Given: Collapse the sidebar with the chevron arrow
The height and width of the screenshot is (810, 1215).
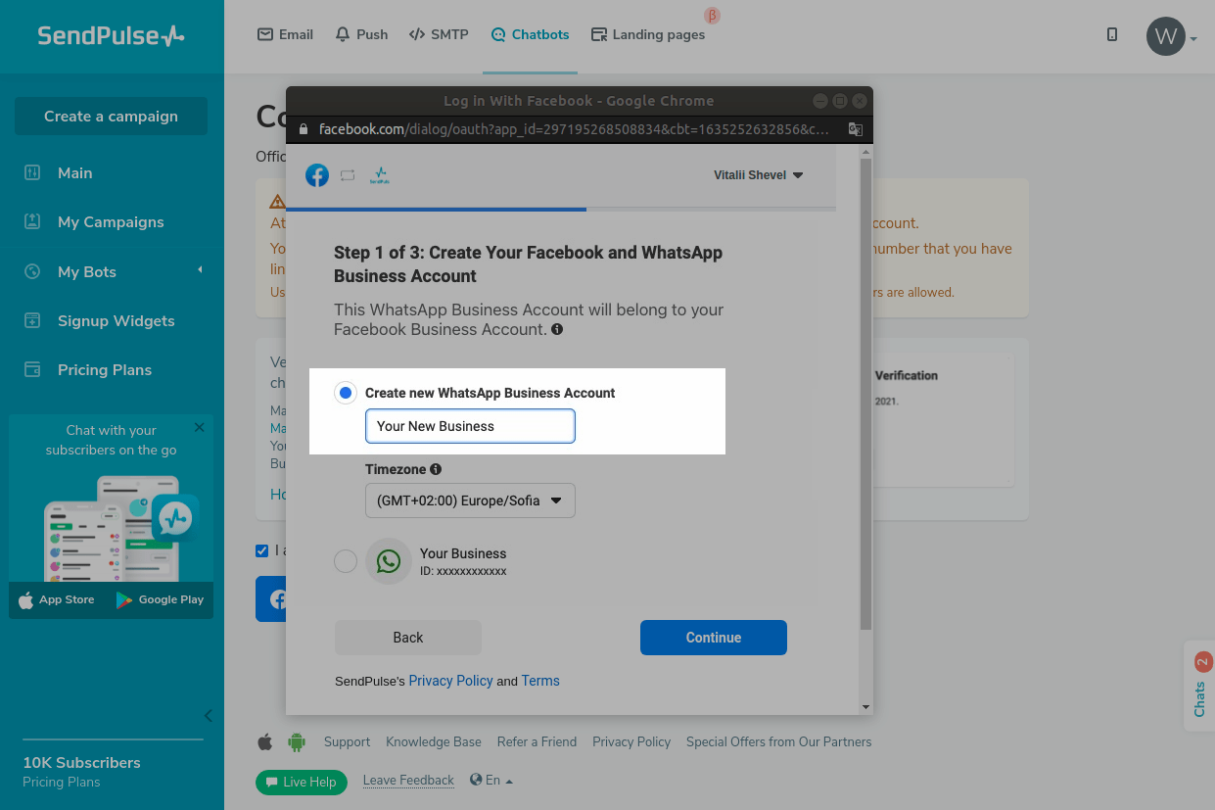Looking at the screenshot, I should coord(208,716).
